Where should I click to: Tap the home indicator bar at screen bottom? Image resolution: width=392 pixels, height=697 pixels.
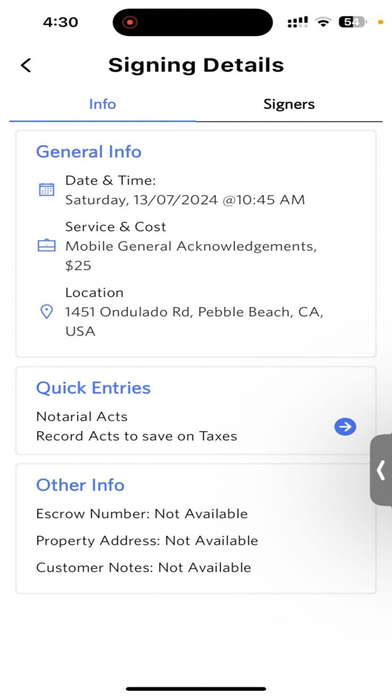point(196,689)
